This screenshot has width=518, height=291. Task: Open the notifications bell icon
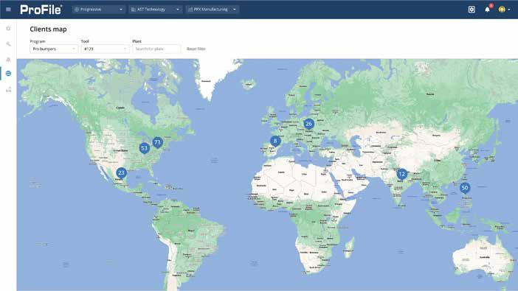[x=487, y=10]
